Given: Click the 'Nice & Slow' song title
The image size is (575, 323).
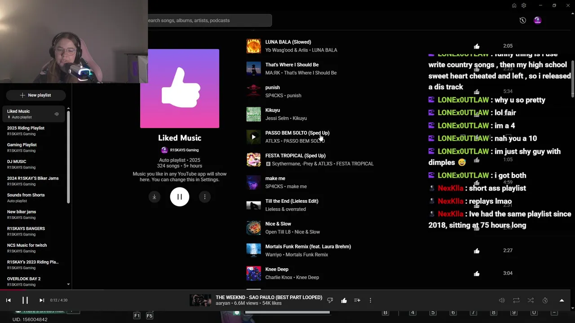Looking at the screenshot, I should [x=278, y=224].
